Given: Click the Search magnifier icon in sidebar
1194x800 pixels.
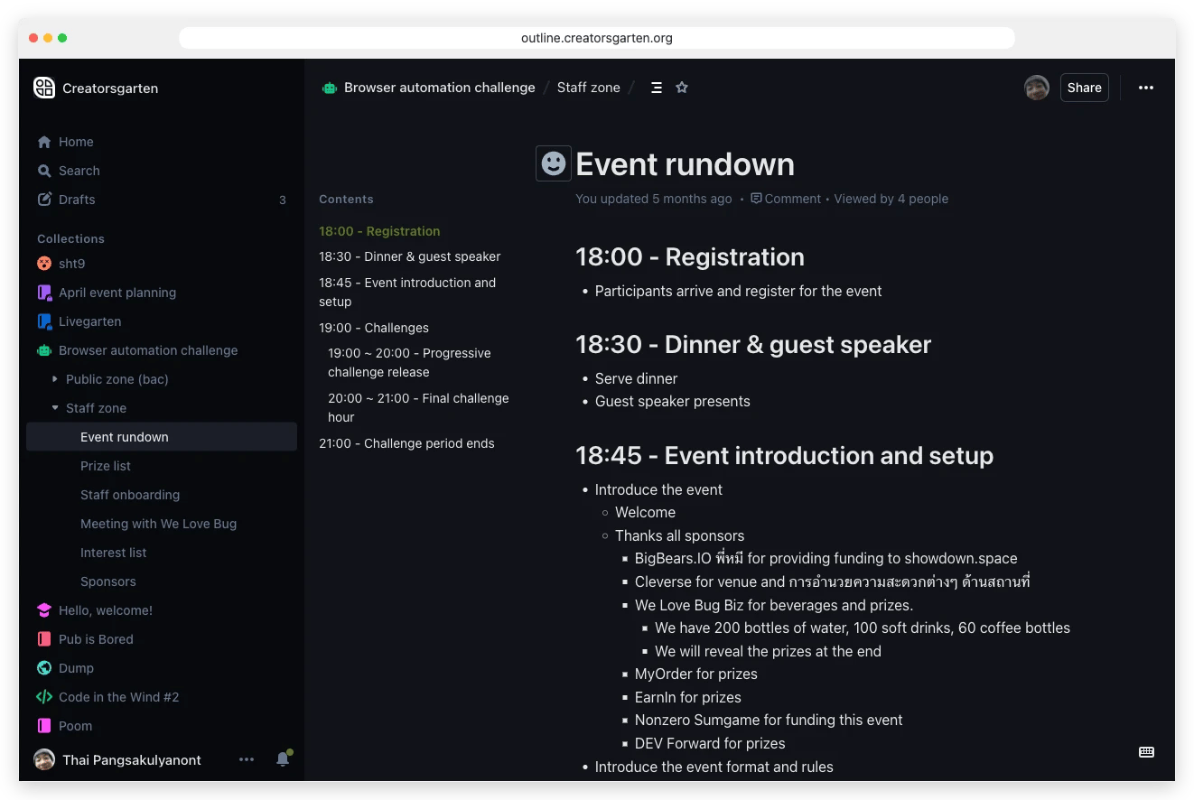Looking at the screenshot, I should 44,171.
